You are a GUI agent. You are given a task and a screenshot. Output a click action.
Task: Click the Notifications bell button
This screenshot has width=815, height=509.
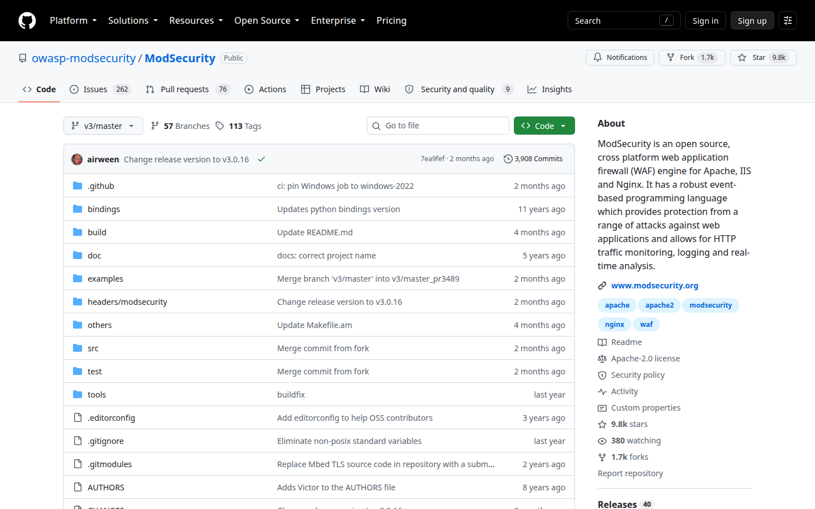coord(620,58)
